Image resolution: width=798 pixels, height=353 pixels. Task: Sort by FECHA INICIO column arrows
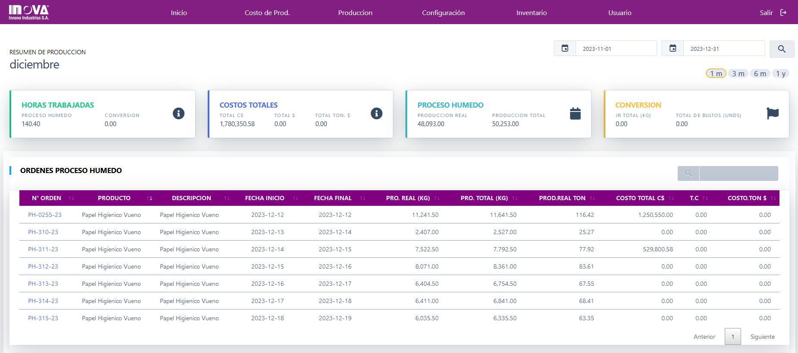tap(295, 198)
